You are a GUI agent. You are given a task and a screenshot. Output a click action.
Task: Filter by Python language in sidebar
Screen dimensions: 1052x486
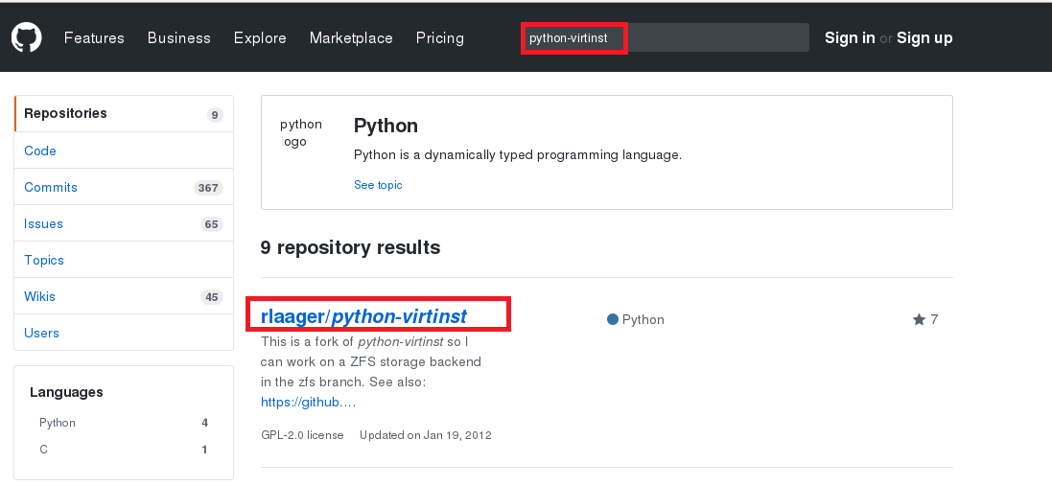point(124,423)
